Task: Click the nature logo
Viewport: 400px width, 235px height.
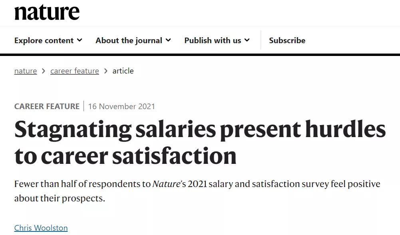Action: tap(47, 12)
